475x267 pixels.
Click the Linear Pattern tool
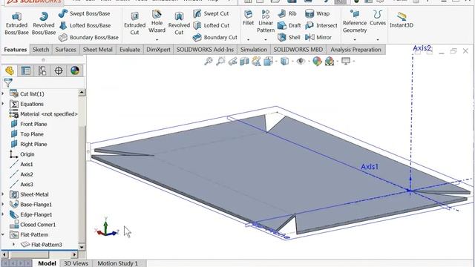tap(266, 22)
